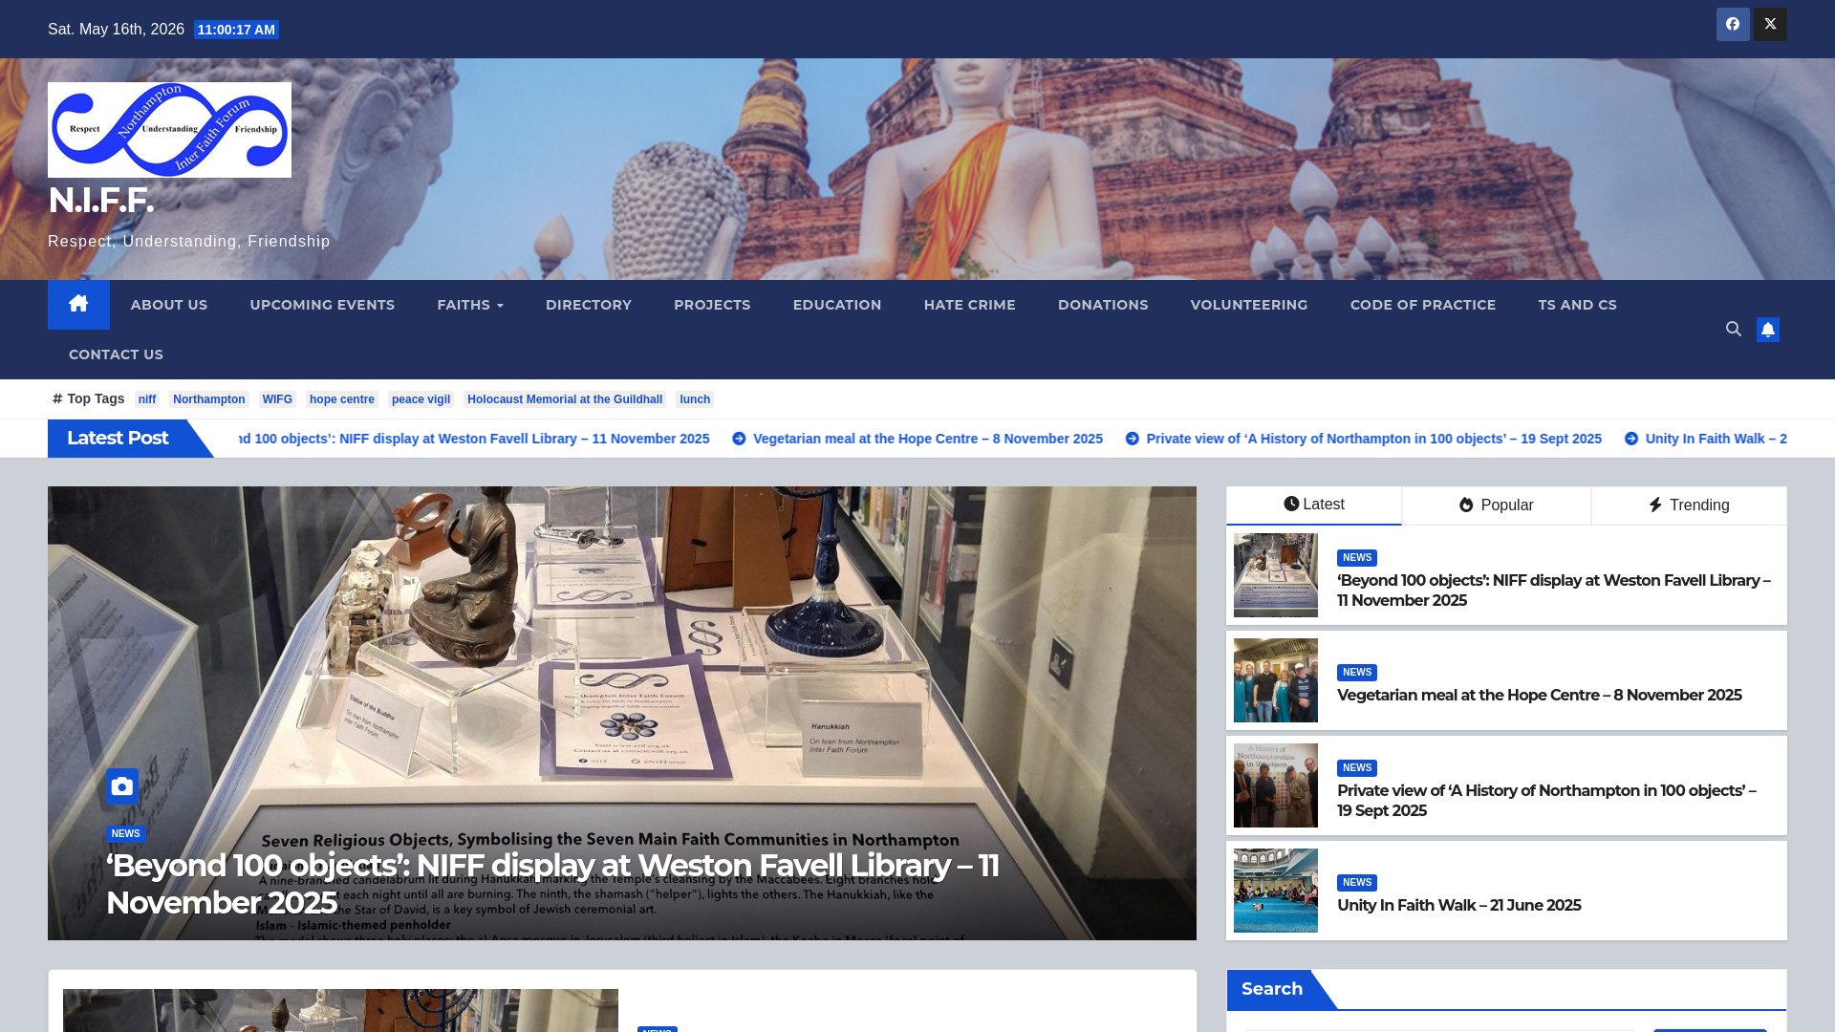Viewport: 1835px width, 1032px height.
Task: Open sidebar Vegetarian meal at Hope Centre title
Action: pyautogui.click(x=1540, y=695)
